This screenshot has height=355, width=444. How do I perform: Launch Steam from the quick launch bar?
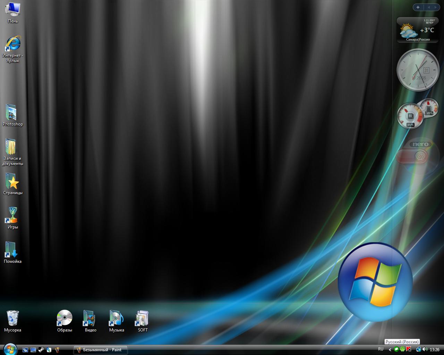click(41, 350)
